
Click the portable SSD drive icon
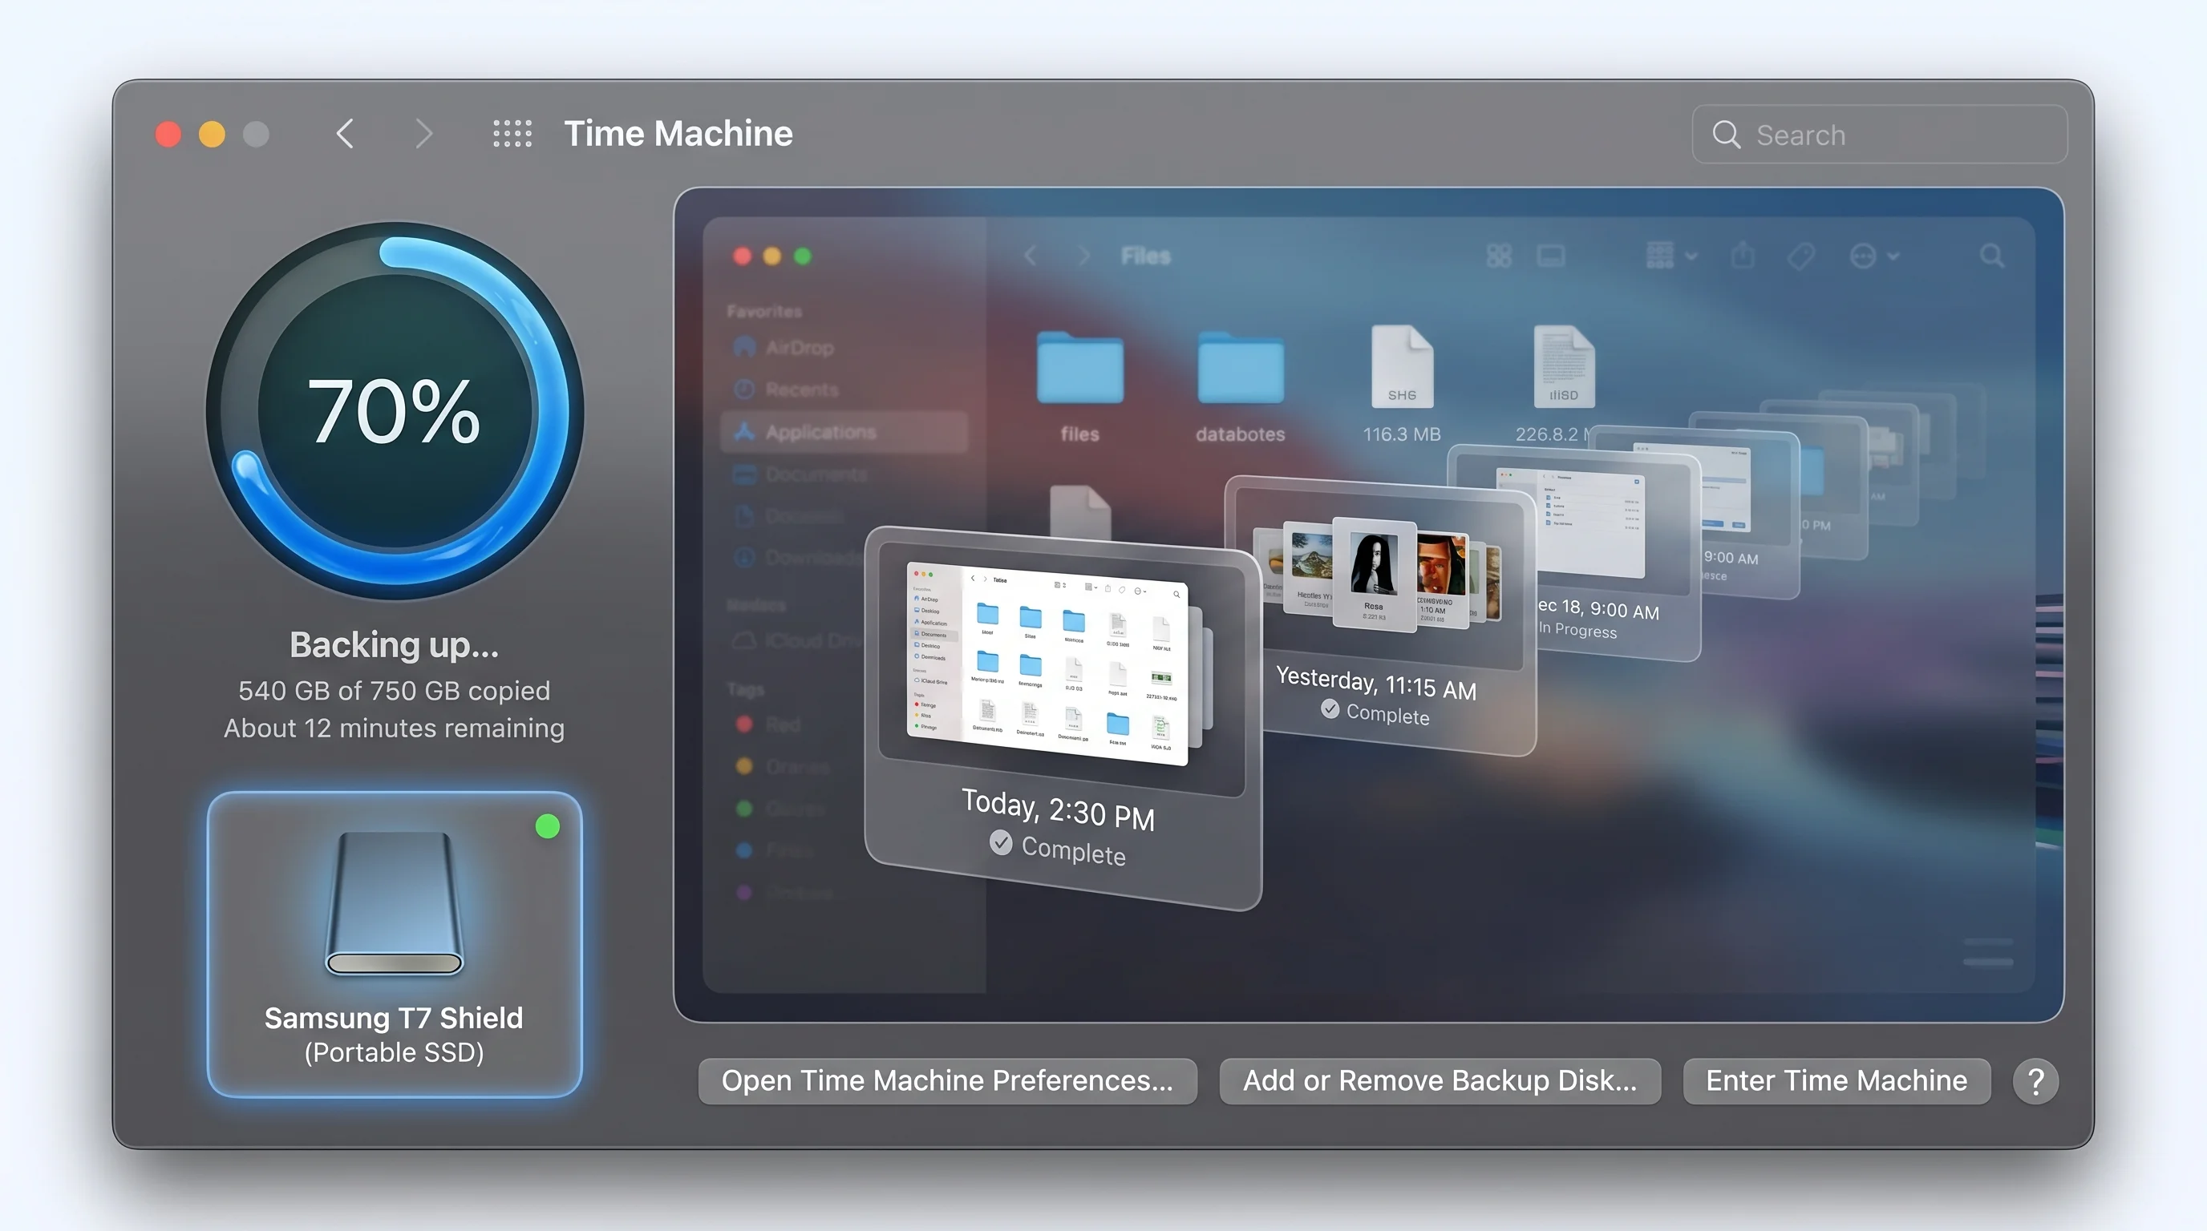pos(395,903)
